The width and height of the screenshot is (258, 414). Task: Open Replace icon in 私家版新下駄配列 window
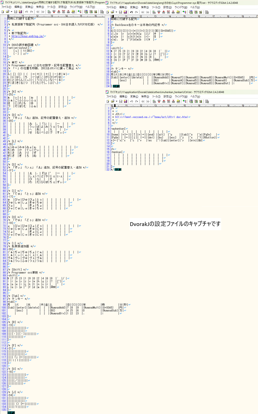click(x=64, y=12)
